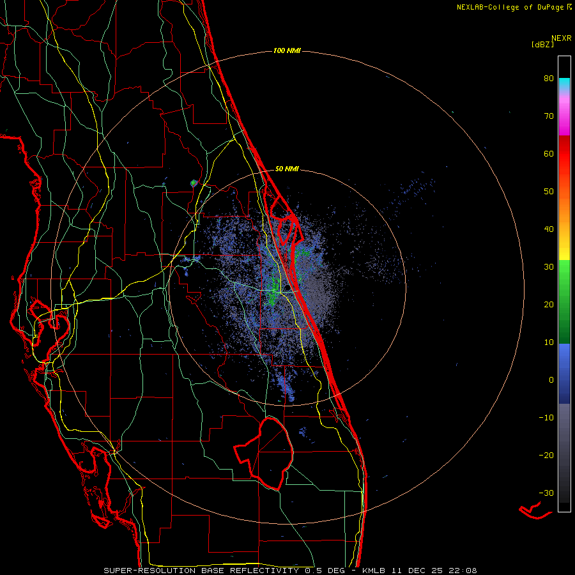The image size is (575, 575).
Task: Click the 70 value on dBZ scale
Action: [x=549, y=116]
